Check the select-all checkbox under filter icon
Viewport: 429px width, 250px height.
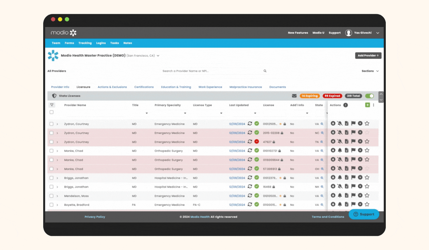[x=52, y=112]
